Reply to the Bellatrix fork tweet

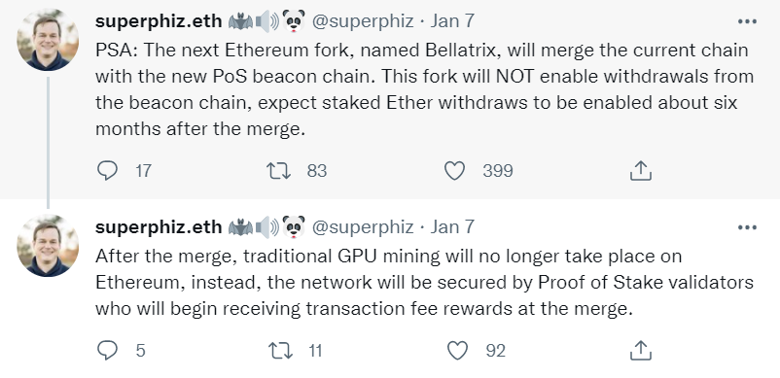click(107, 171)
